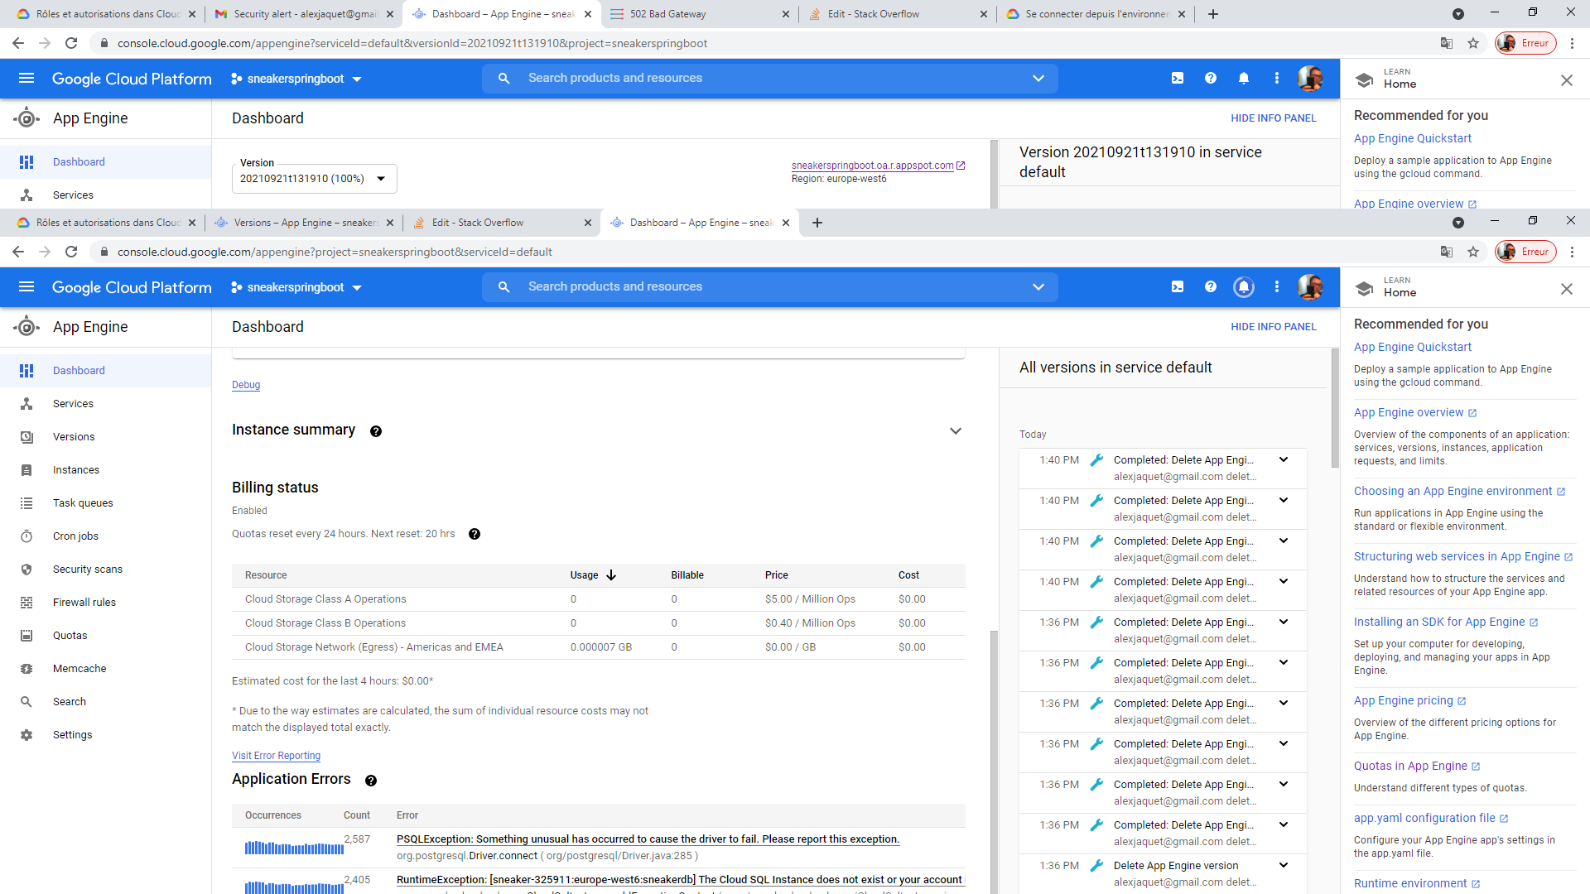
Task: Expand the Instance summary section
Action: point(956,430)
